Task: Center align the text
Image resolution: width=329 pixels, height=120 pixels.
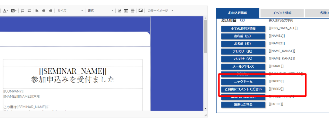Action: (44, 11)
